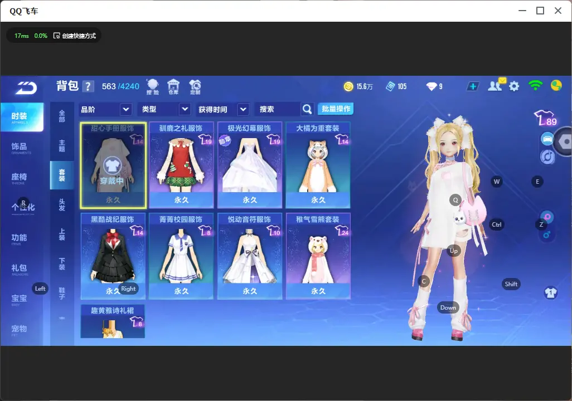Open the 定制 customization icon
The image size is (572, 401).
[195, 87]
